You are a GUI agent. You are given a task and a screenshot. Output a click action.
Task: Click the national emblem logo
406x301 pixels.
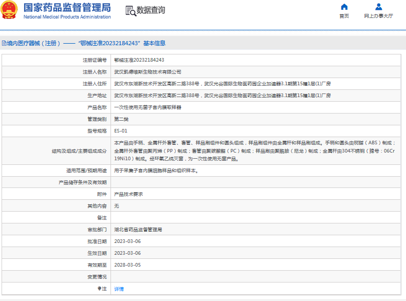(9, 10)
